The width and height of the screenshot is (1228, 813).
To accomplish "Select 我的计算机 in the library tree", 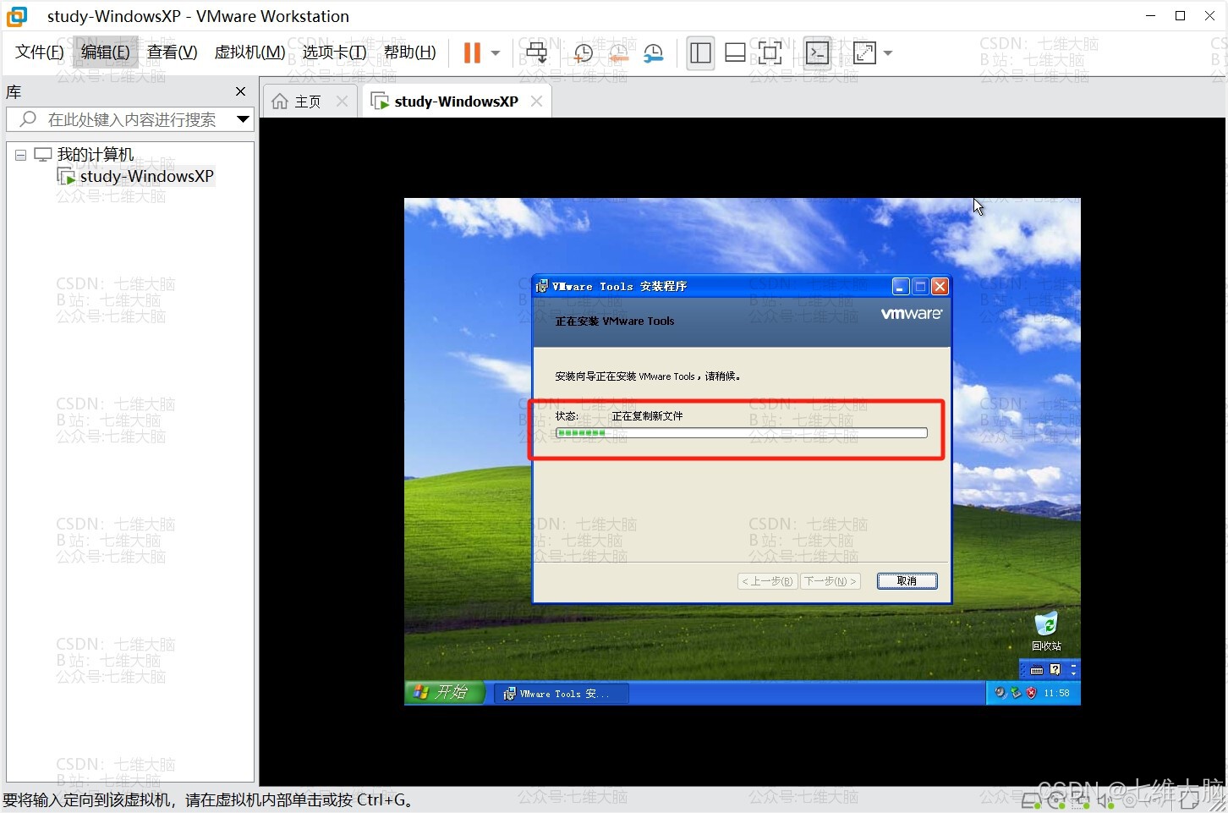I will pos(95,155).
